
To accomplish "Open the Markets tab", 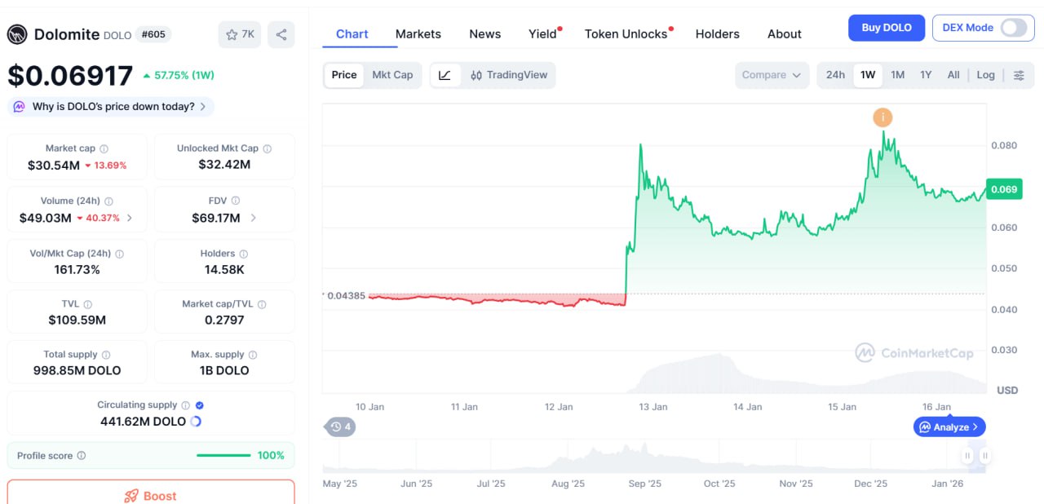I will (x=418, y=34).
